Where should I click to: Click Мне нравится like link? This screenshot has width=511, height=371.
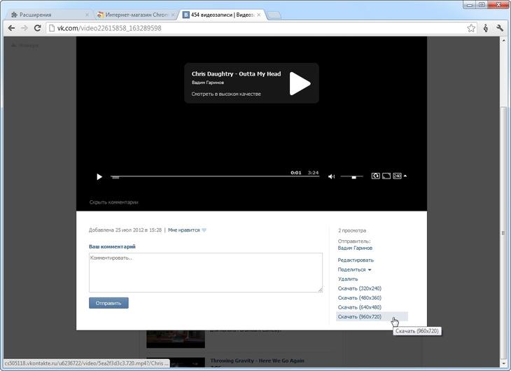click(184, 230)
